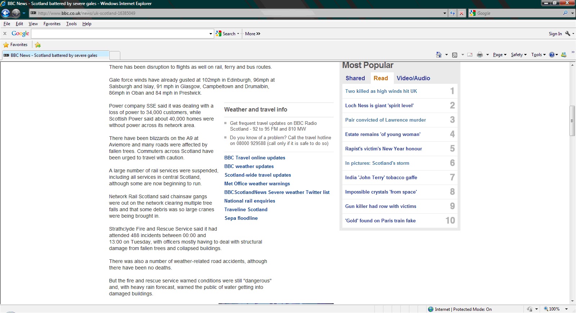Stop loading with the red X icon
Viewport: 576px width, 313px height.
pos(462,13)
